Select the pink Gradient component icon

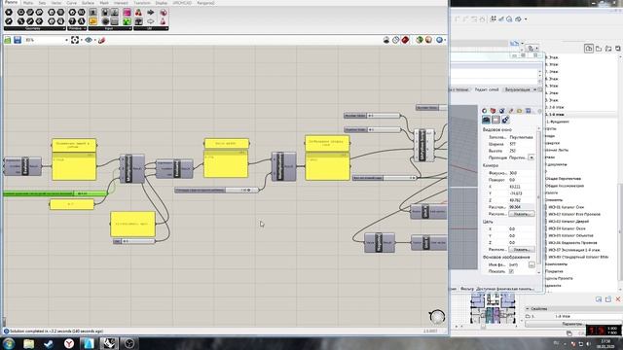tap(127, 13)
